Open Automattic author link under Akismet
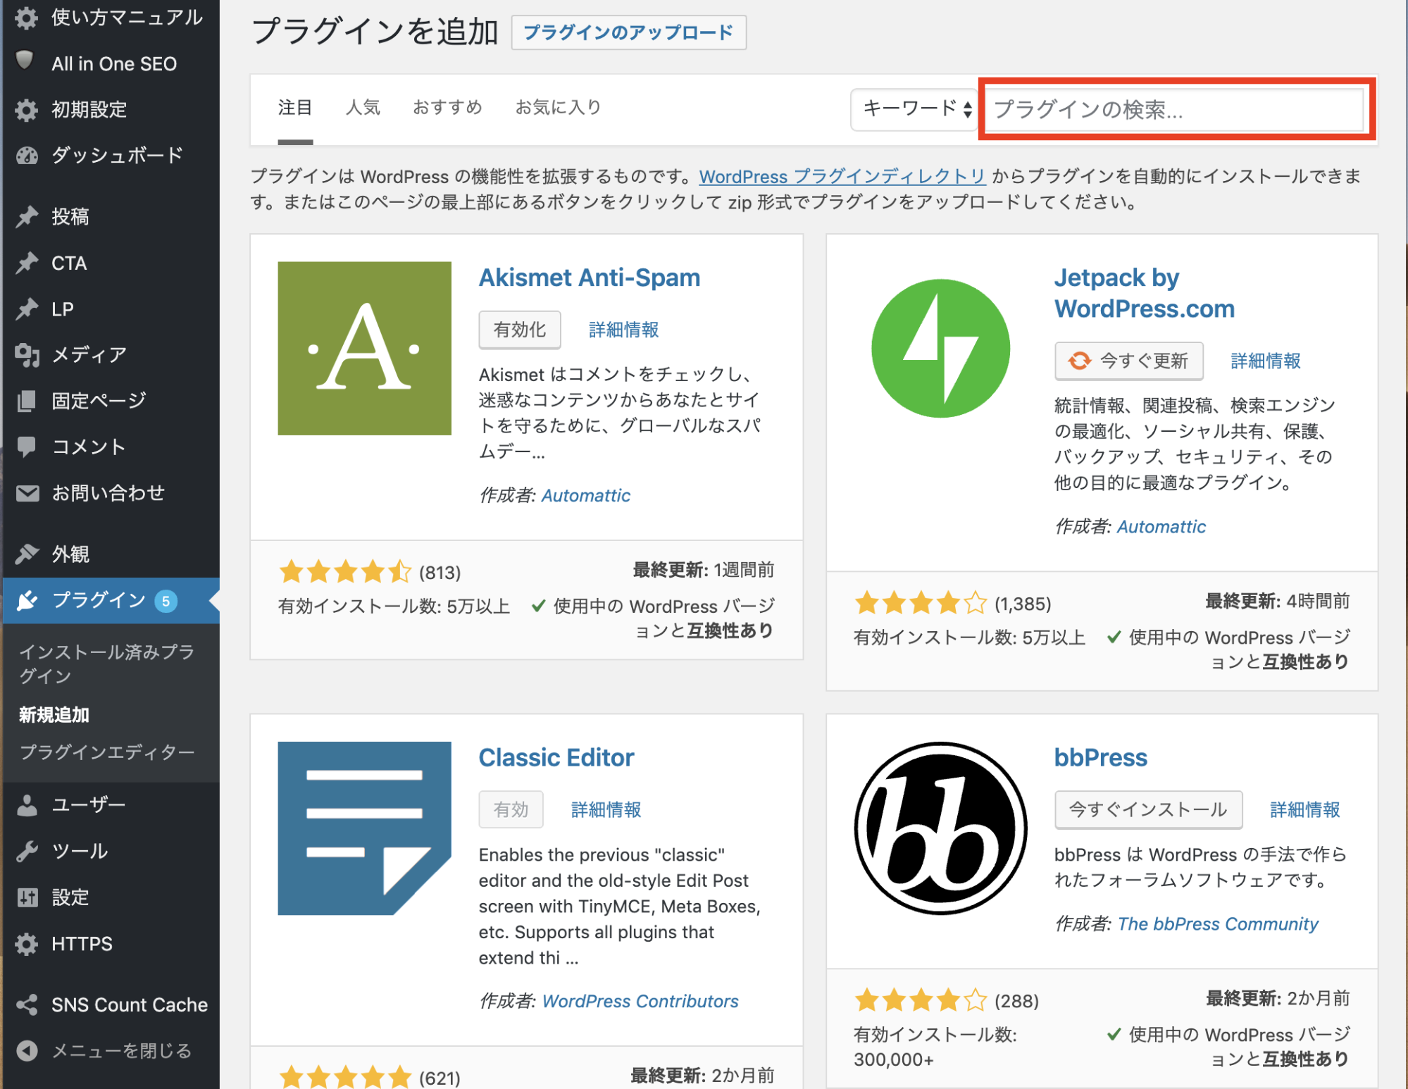This screenshot has width=1408, height=1089. (585, 495)
